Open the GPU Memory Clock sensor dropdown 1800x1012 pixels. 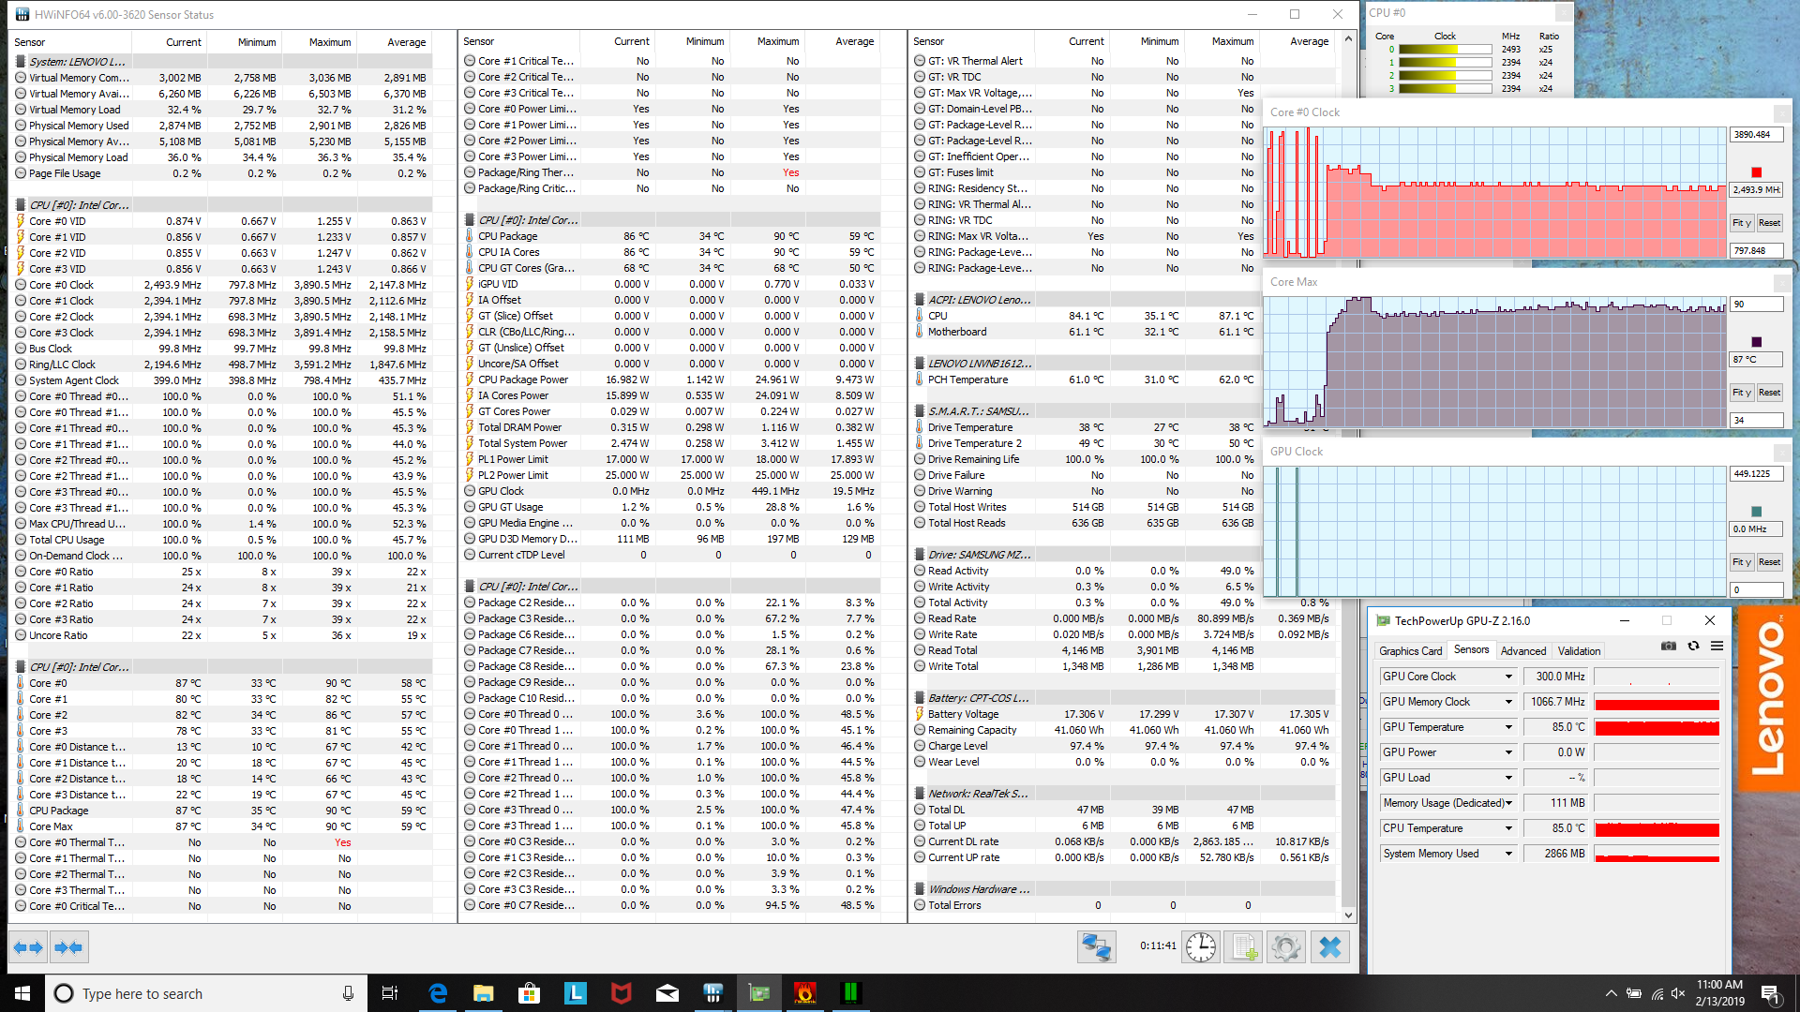point(1508,702)
